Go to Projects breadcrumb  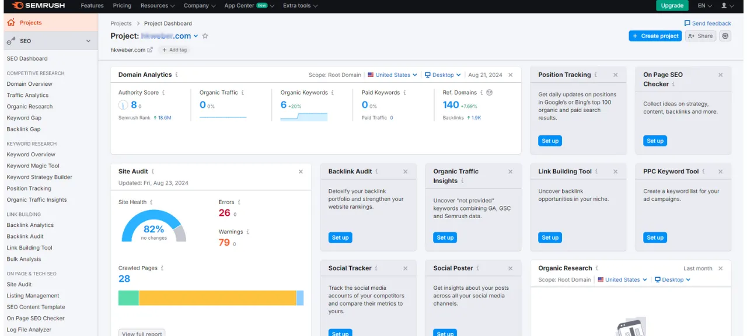pyautogui.click(x=121, y=23)
